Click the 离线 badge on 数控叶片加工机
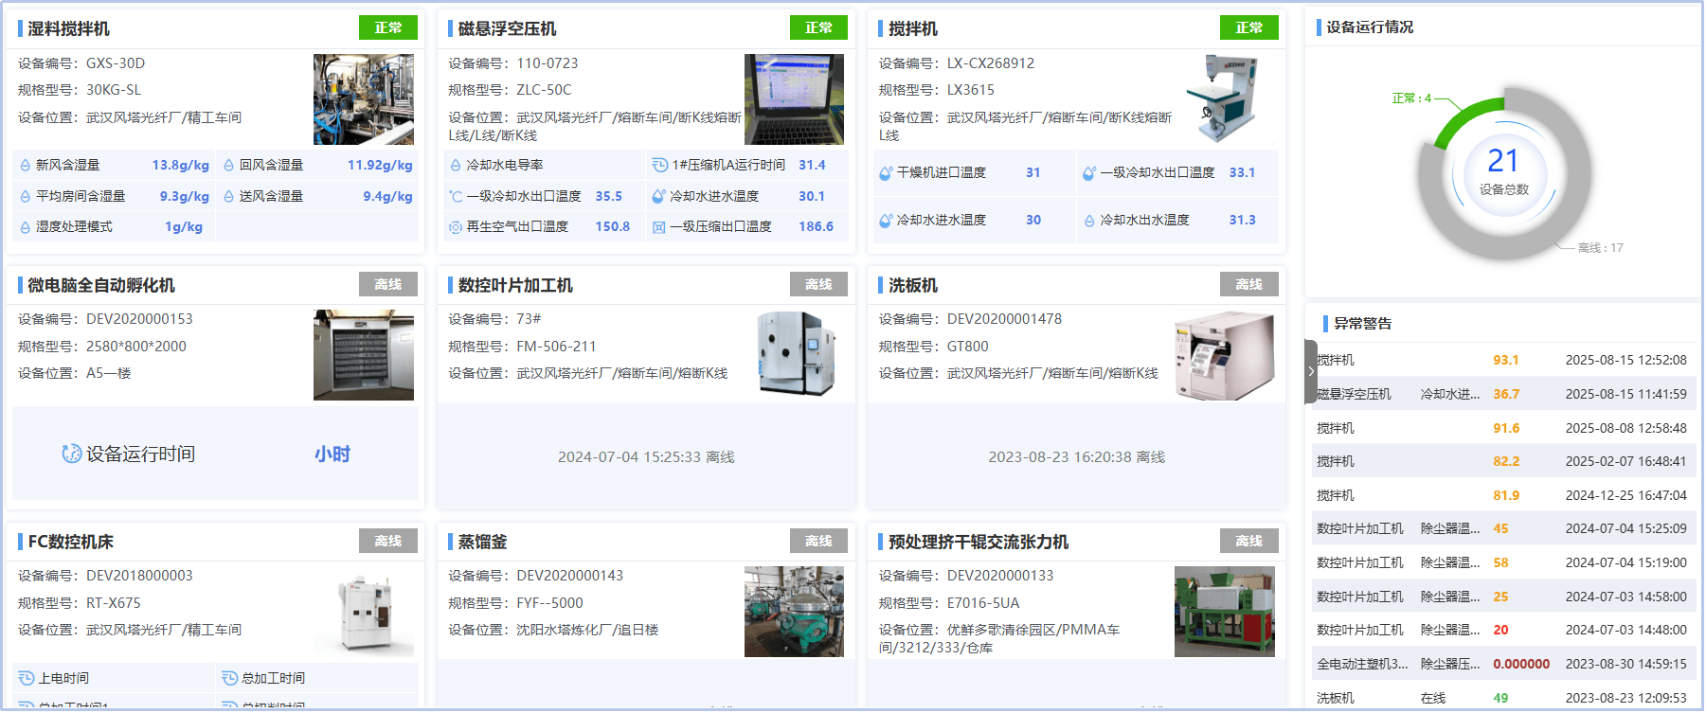The image size is (1706, 713). [818, 285]
